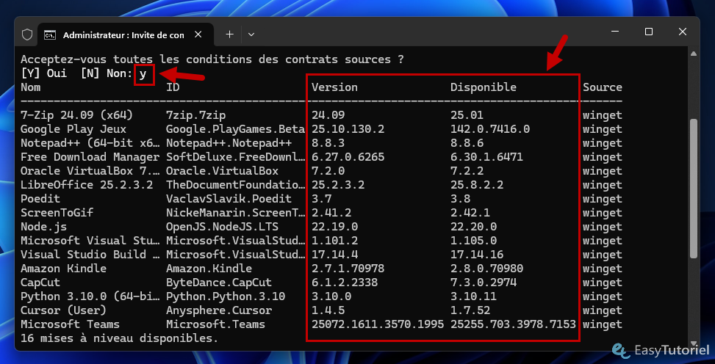Click the command prompt icon on the tab
This screenshot has width=715, height=364.
point(50,34)
